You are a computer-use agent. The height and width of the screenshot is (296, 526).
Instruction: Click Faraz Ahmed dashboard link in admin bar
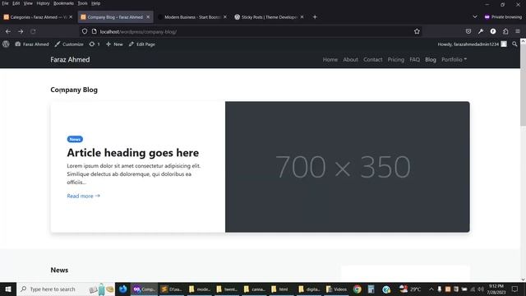point(32,44)
